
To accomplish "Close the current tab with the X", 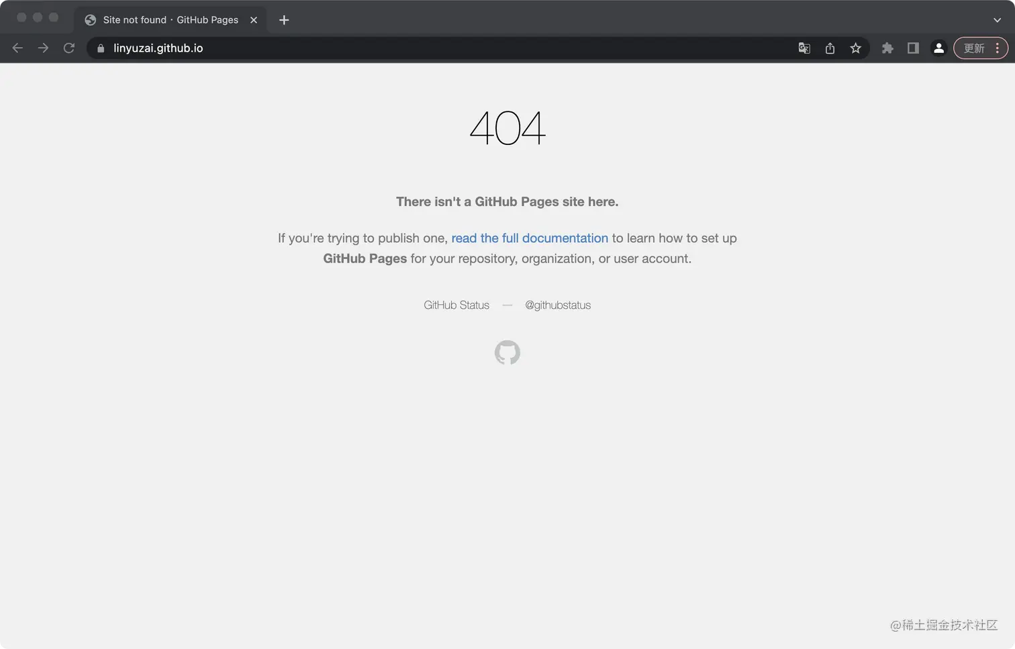I will click(x=253, y=19).
